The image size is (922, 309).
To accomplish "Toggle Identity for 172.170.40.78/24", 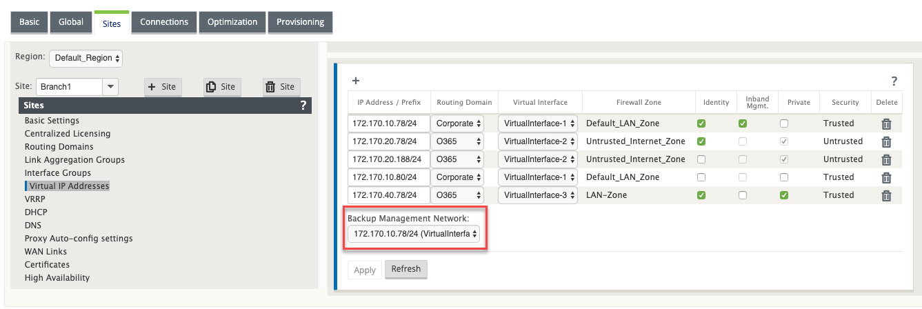I will 701,195.
